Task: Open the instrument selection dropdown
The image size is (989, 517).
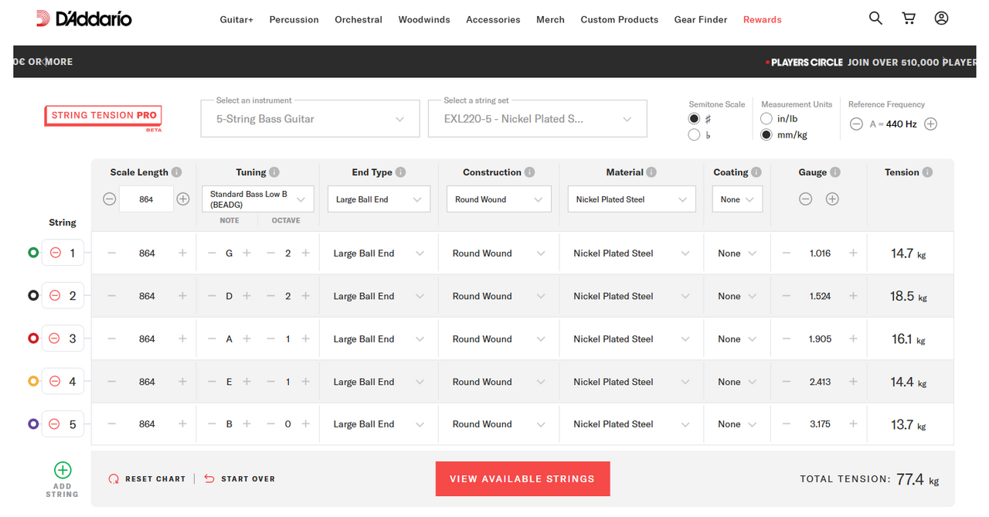Action: (310, 119)
